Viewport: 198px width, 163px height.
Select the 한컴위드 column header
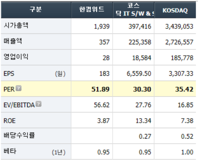pyautogui.click(x=92, y=10)
